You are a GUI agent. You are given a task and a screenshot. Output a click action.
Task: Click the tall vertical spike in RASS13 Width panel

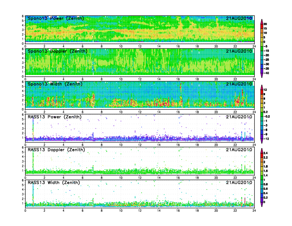pyautogui.click(x=33, y=194)
